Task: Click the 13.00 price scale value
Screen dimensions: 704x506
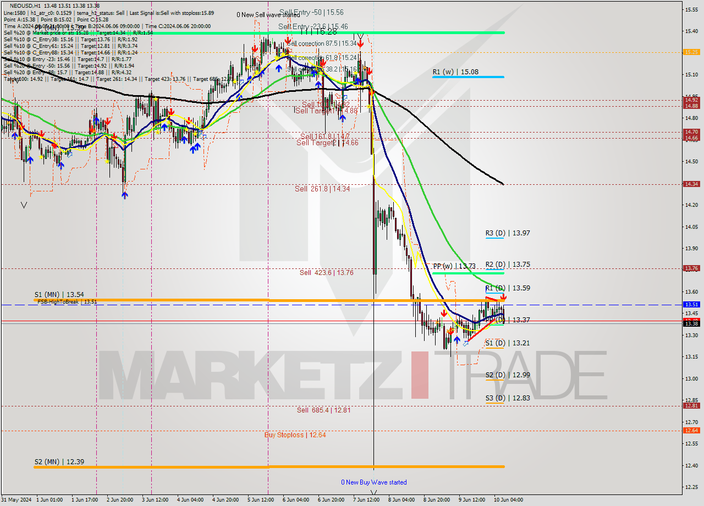Action: (691, 378)
